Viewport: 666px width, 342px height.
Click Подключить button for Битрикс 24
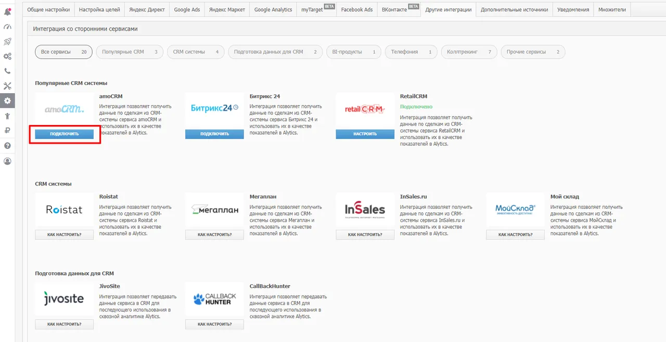[214, 134]
